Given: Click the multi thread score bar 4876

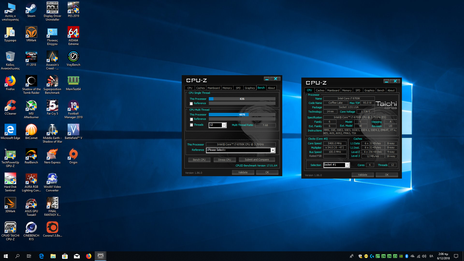Looking at the screenshot, I should pyautogui.click(x=242, y=115).
